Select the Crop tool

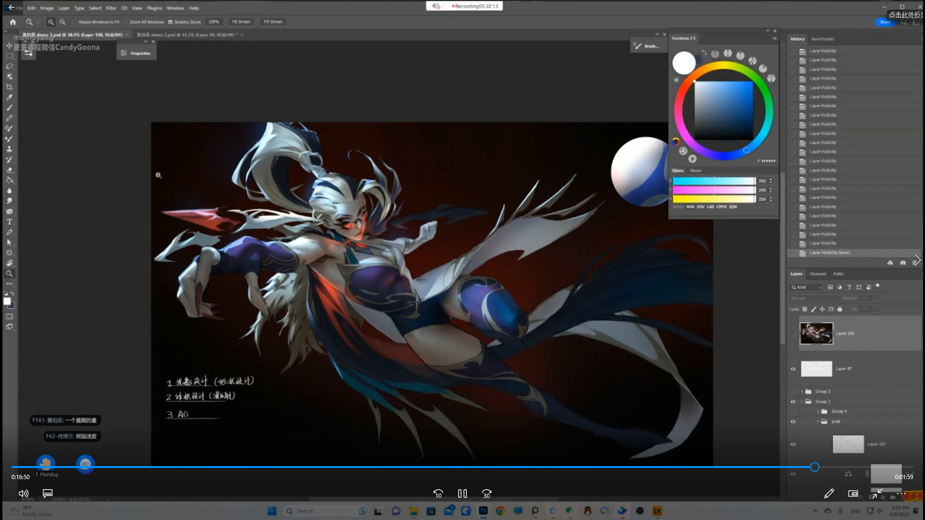9,87
